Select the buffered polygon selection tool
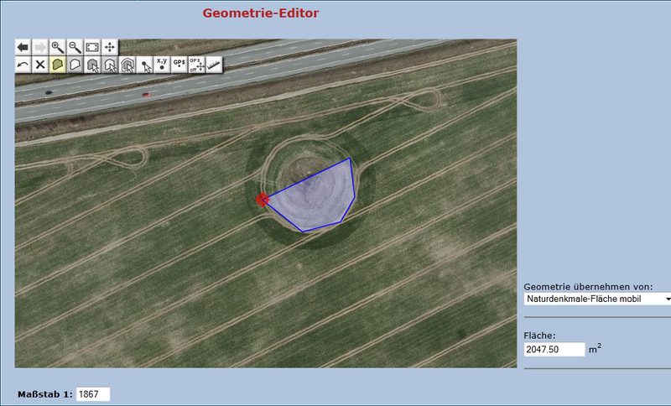671x406 pixels. point(128,64)
